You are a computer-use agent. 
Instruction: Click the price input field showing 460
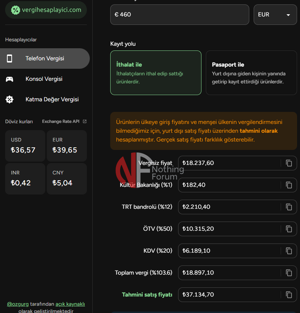180,15
